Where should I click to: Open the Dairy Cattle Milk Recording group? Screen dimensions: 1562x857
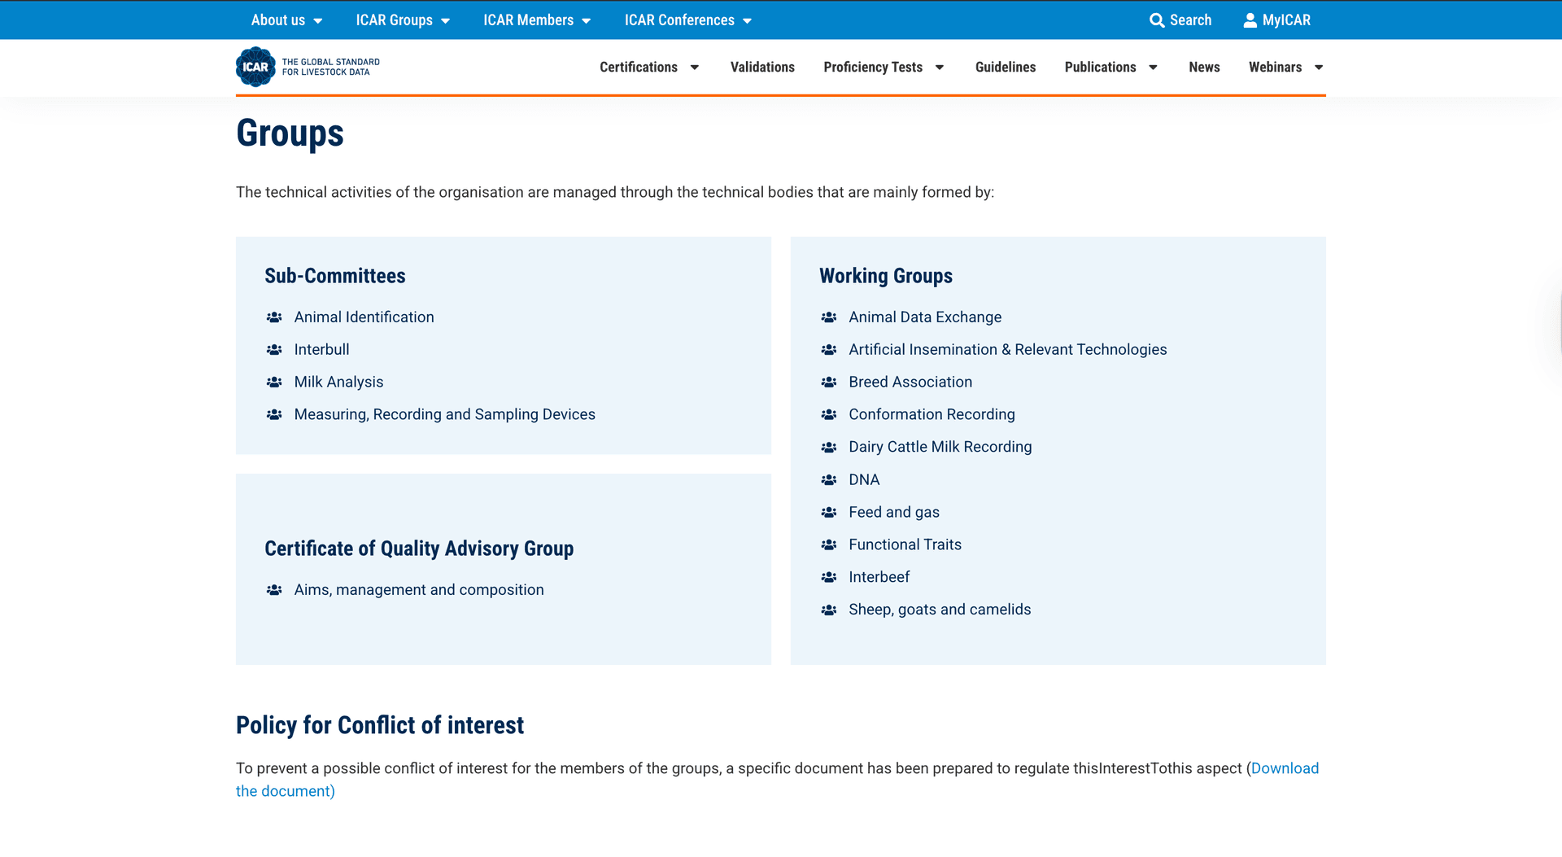click(x=940, y=447)
